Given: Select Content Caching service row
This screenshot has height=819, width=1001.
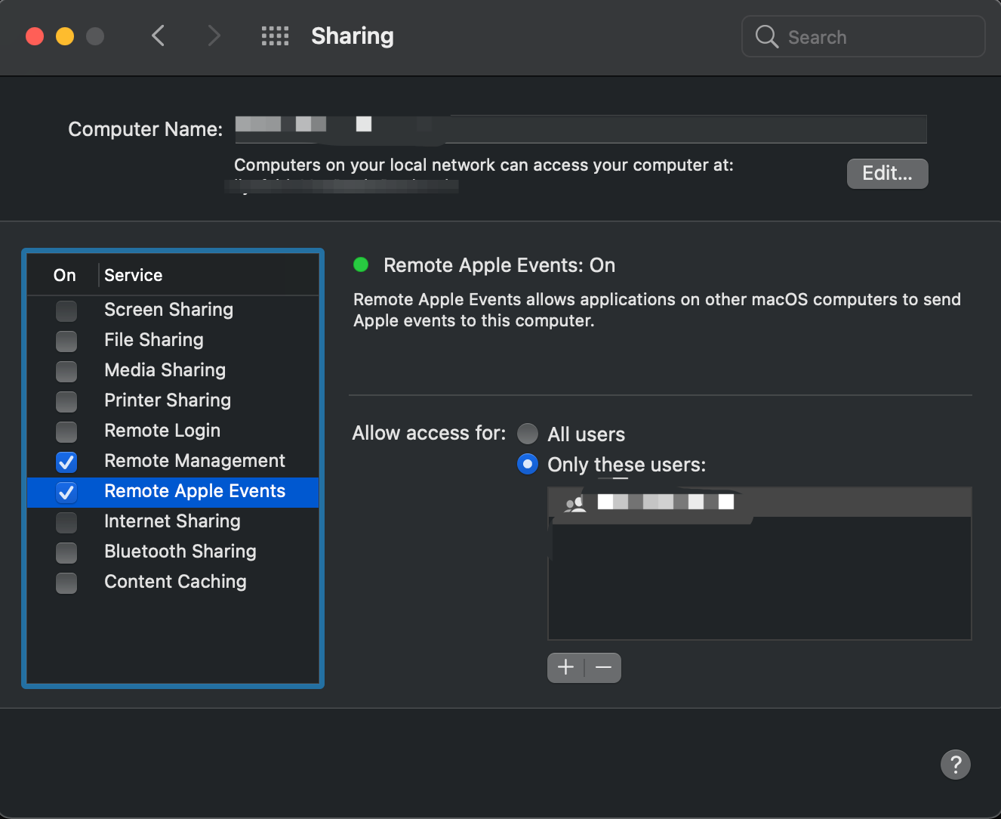Looking at the screenshot, I should coord(173,582).
